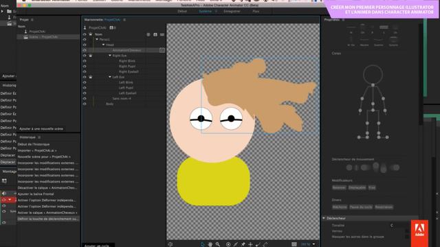Toggle visibility eye for Left Eyeball layer
This screenshot has width=440, height=247.
(85, 93)
